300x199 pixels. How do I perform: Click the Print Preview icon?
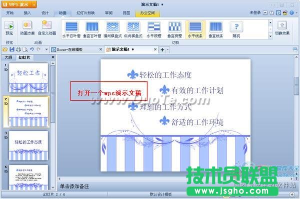(x=25, y=49)
